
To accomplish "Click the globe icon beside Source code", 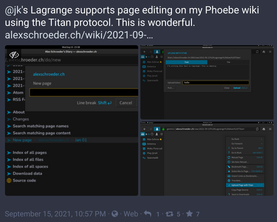I will 9,181.
